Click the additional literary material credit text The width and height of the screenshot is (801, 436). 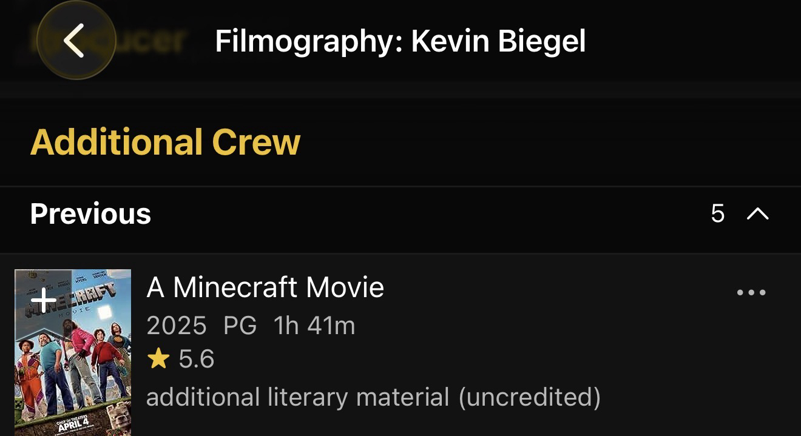(373, 397)
